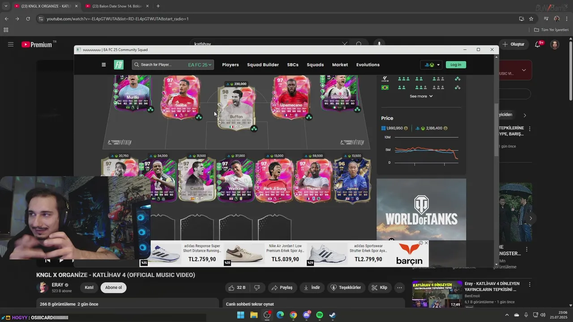Open Squad Builder menu
573x322 pixels.
coord(263,65)
